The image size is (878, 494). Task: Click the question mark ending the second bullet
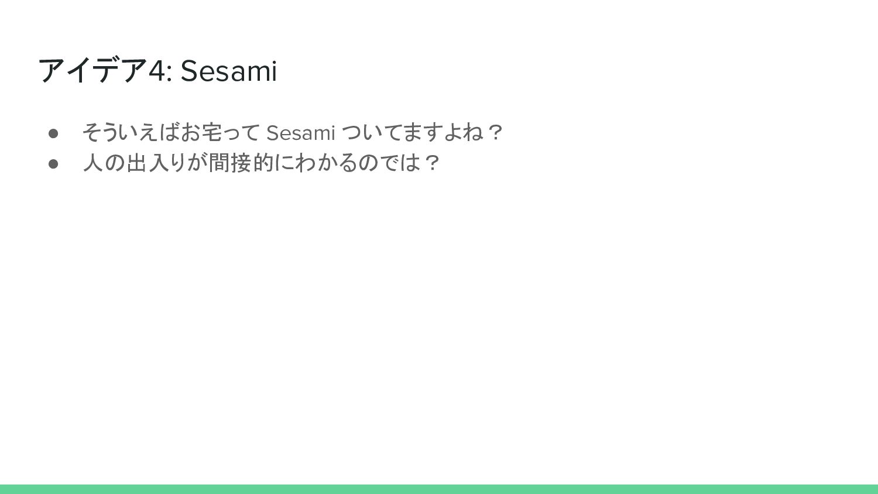(x=432, y=163)
